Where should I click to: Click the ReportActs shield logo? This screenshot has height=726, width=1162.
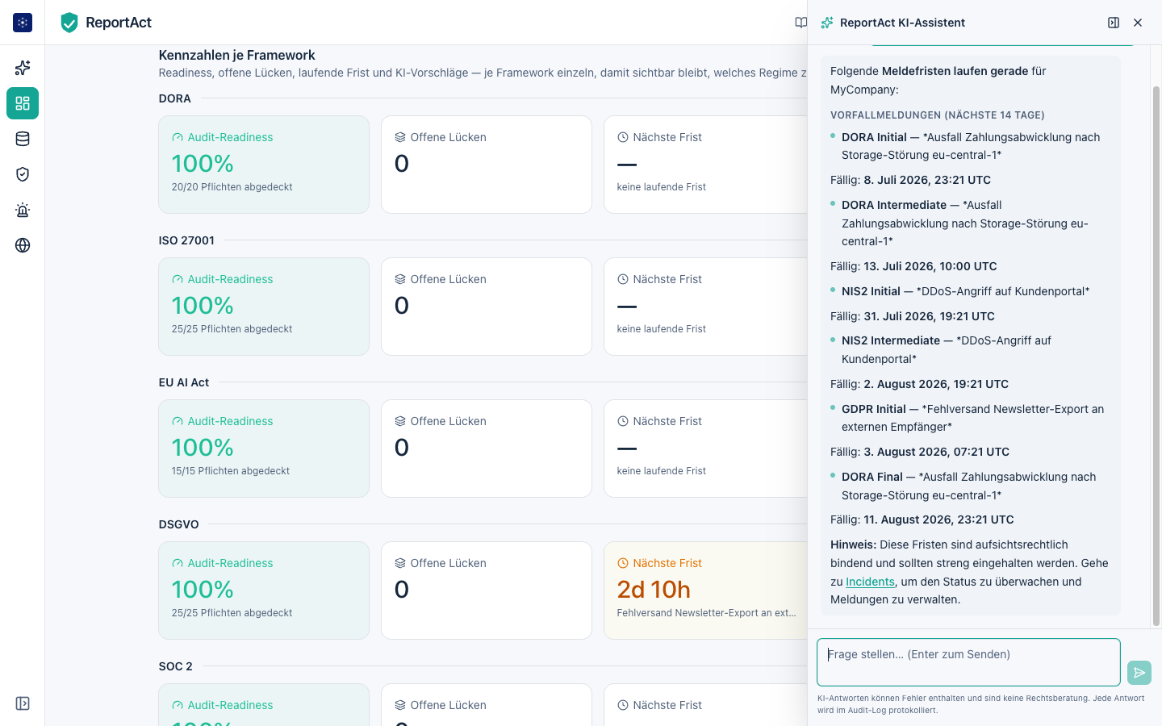point(69,23)
